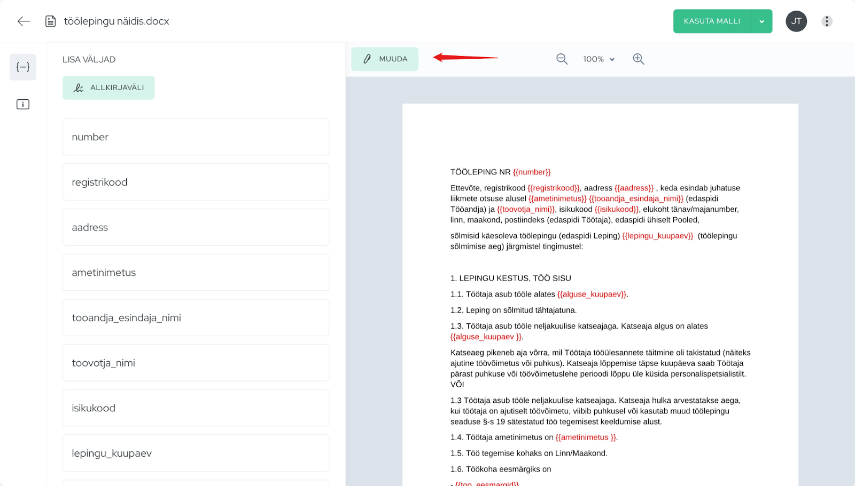Viewport: 855px width, 486px height.
Task: Add an Allkirjaväli signature field
Action: point(108,87)
